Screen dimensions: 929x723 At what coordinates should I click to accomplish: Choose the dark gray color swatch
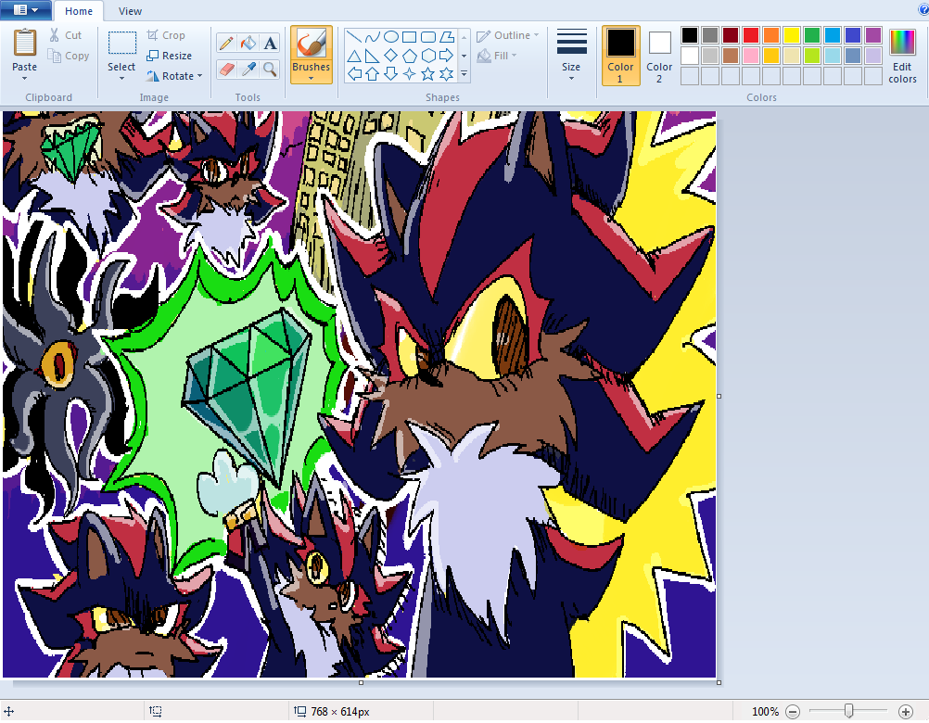point(710,35)
